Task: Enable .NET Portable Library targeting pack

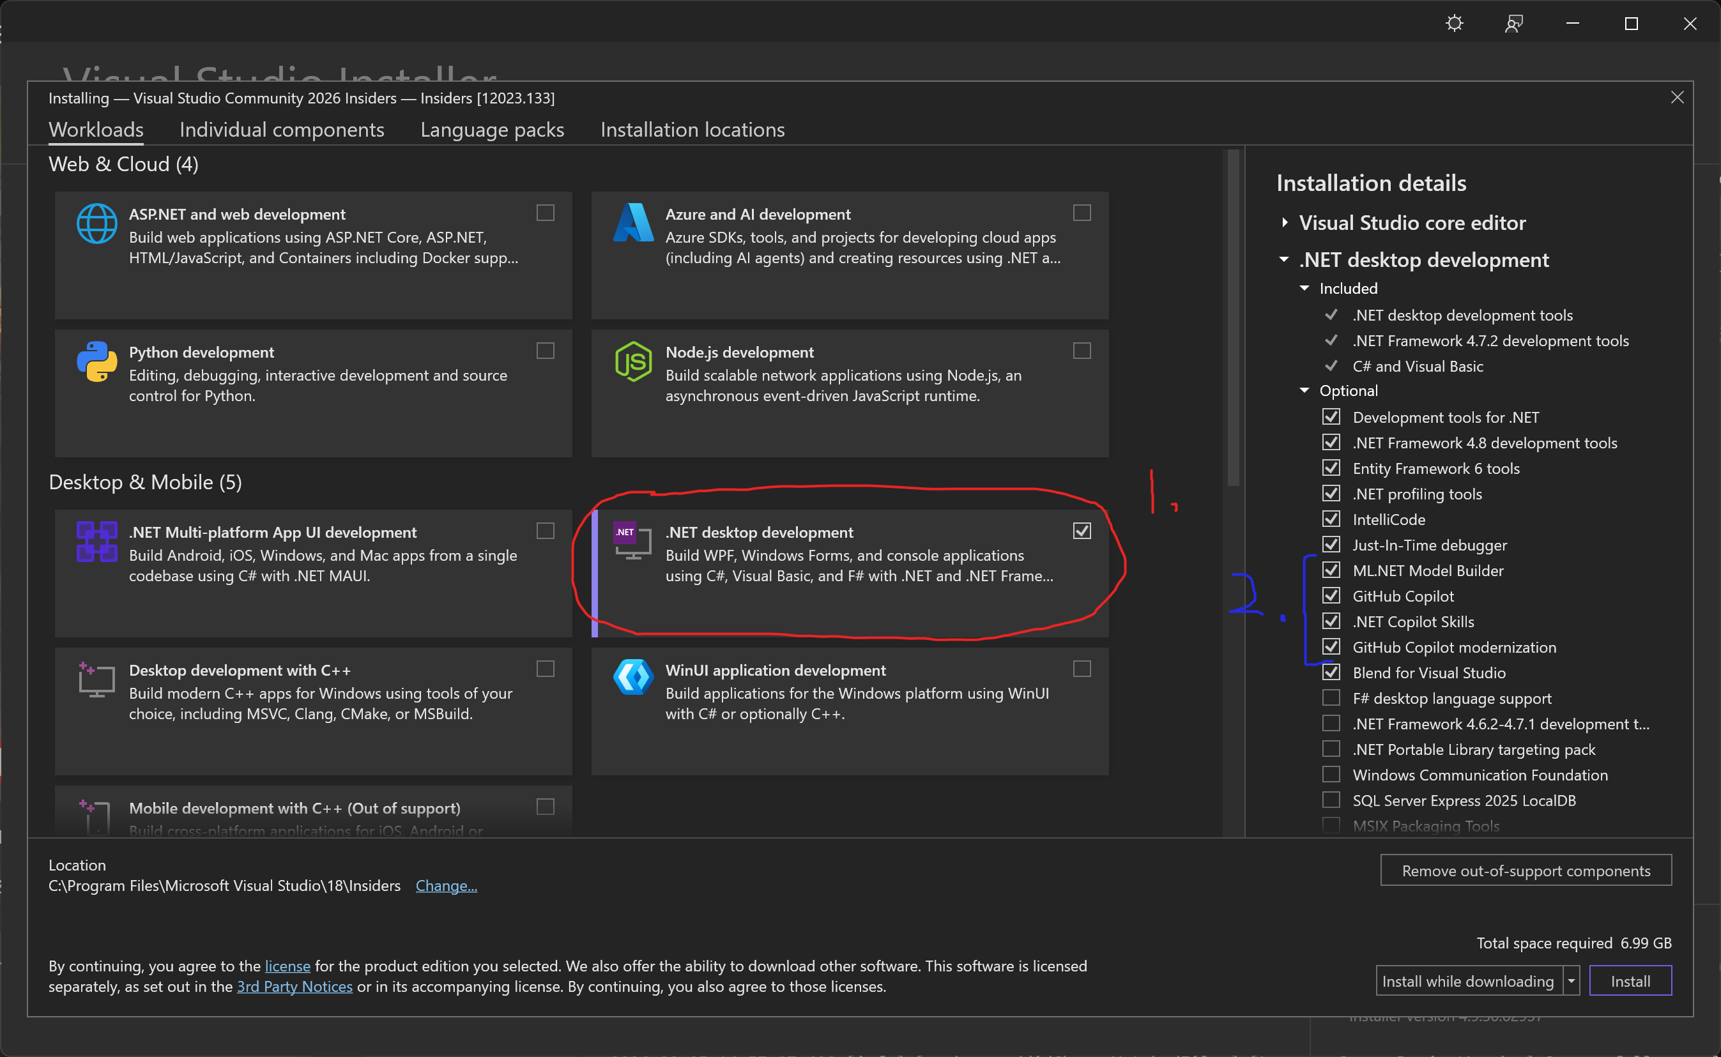Action: click(x=1331, y=749)
